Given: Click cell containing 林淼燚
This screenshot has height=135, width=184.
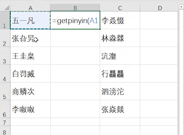Looking at the screenshot, I should point(120,38).
